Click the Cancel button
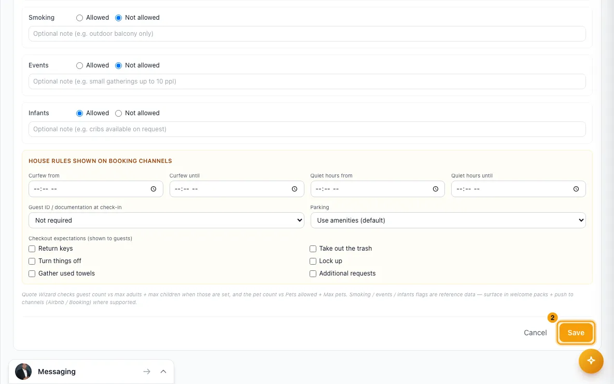The image size is (614, 384). click(x=535, y=333)
